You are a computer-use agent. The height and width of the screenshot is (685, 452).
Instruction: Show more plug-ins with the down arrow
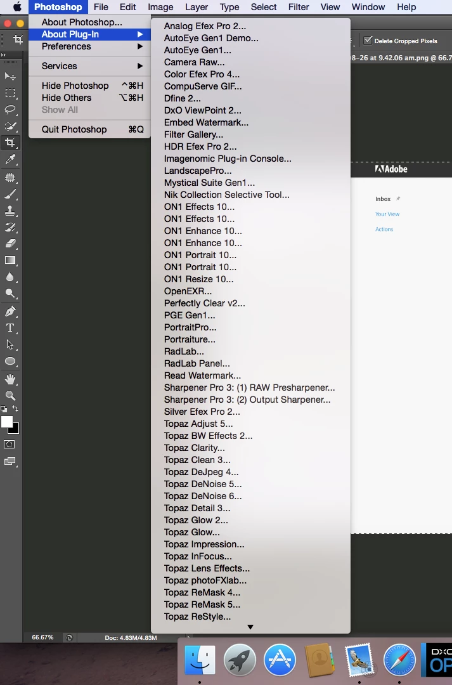point(250,627)
